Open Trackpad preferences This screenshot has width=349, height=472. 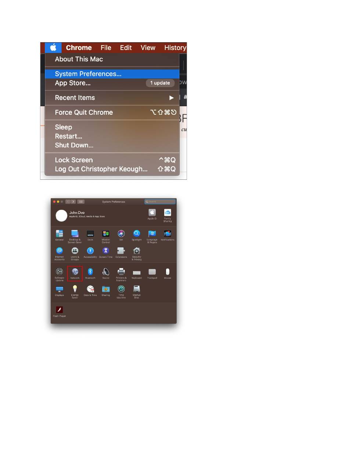coord(152,273)
